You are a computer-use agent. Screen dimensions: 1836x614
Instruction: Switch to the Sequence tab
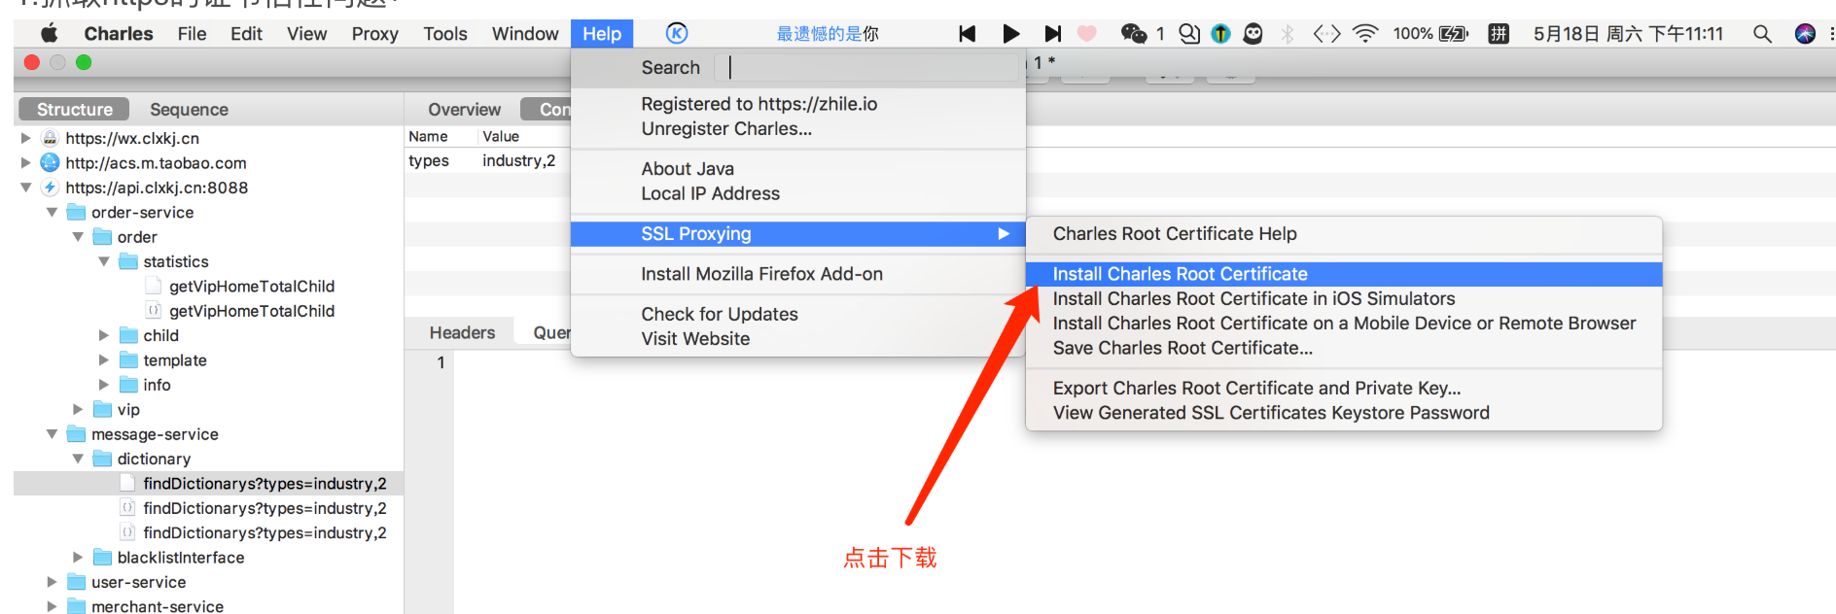click(189, 110)
